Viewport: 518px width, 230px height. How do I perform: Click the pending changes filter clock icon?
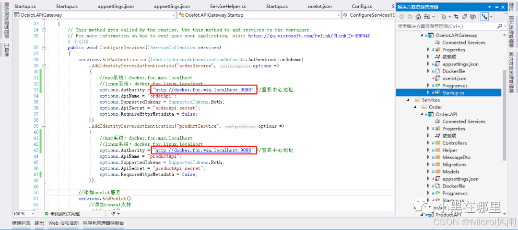(x=444, y=16)
